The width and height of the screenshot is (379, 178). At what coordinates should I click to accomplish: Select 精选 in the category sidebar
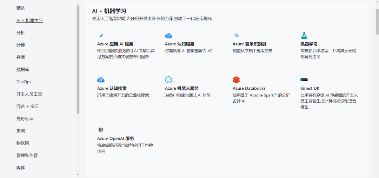click(x=21, y=8)
